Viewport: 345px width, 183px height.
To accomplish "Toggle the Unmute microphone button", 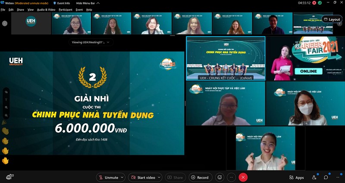I will click(x=109, y=177).
